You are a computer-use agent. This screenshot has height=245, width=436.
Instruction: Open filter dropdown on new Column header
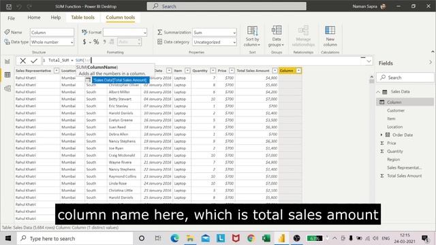[x=298, y=71]
